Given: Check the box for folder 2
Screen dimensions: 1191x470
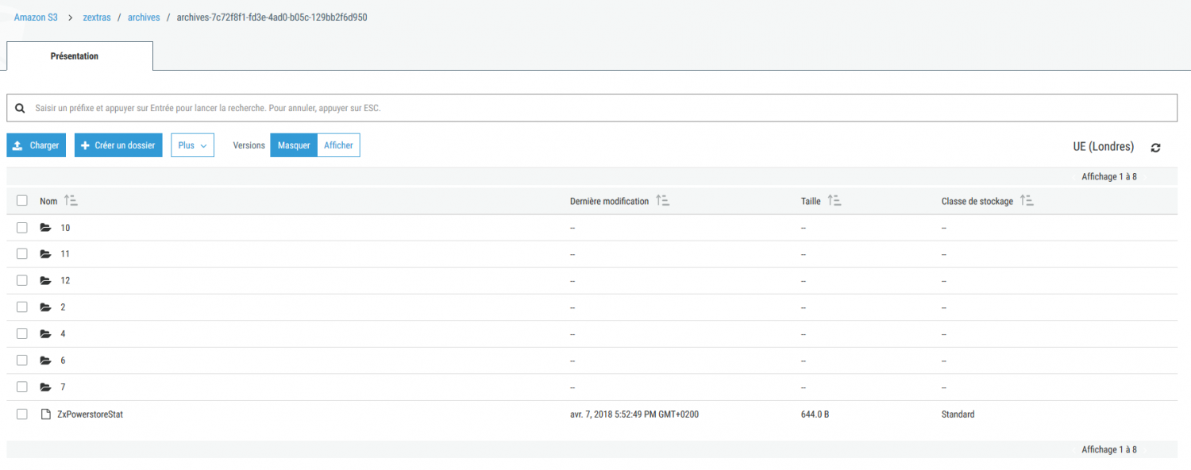Looking at the screenshot, I should tap(22, 307).
